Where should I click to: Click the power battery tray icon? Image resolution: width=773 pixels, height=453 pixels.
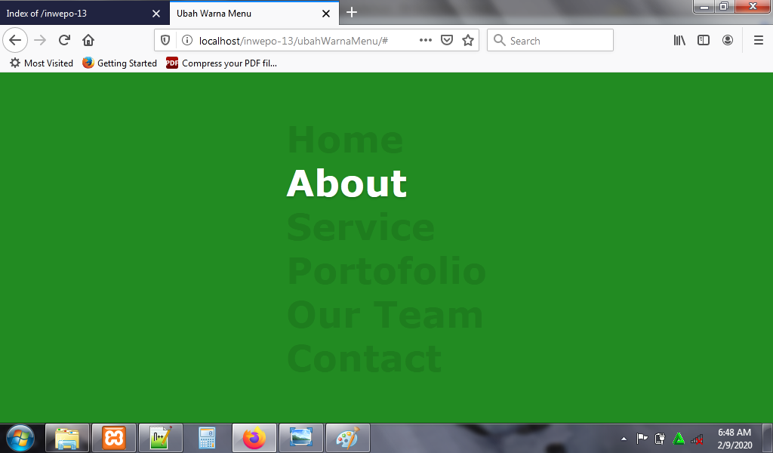tap(660, 438)
